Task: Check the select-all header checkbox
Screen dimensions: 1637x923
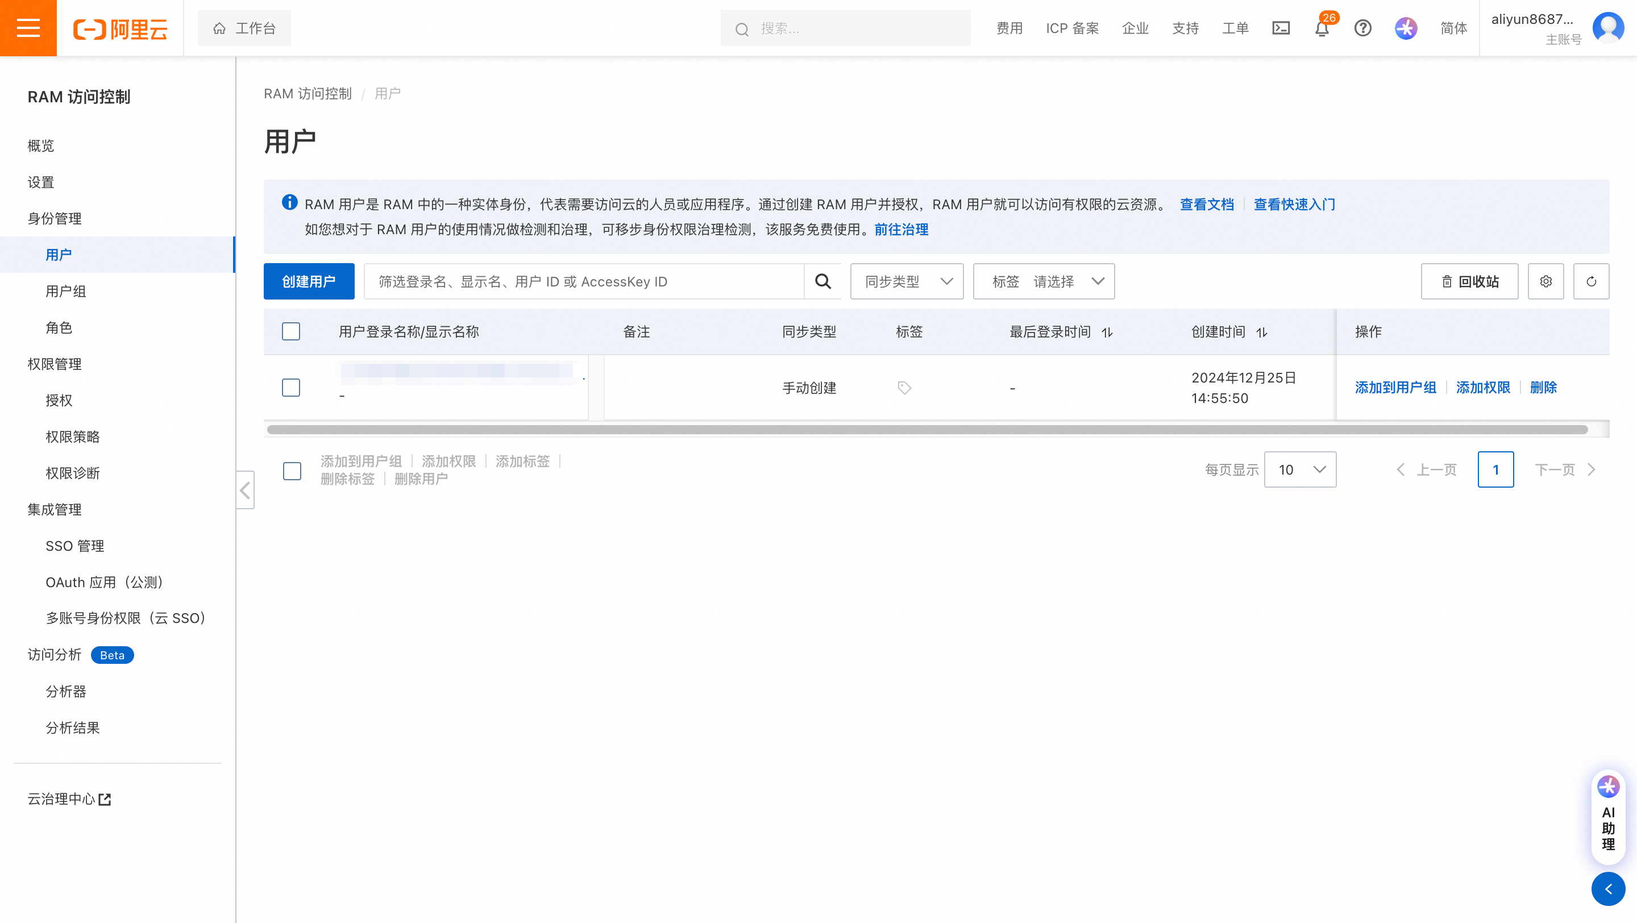Action: [x=291, y=331]
